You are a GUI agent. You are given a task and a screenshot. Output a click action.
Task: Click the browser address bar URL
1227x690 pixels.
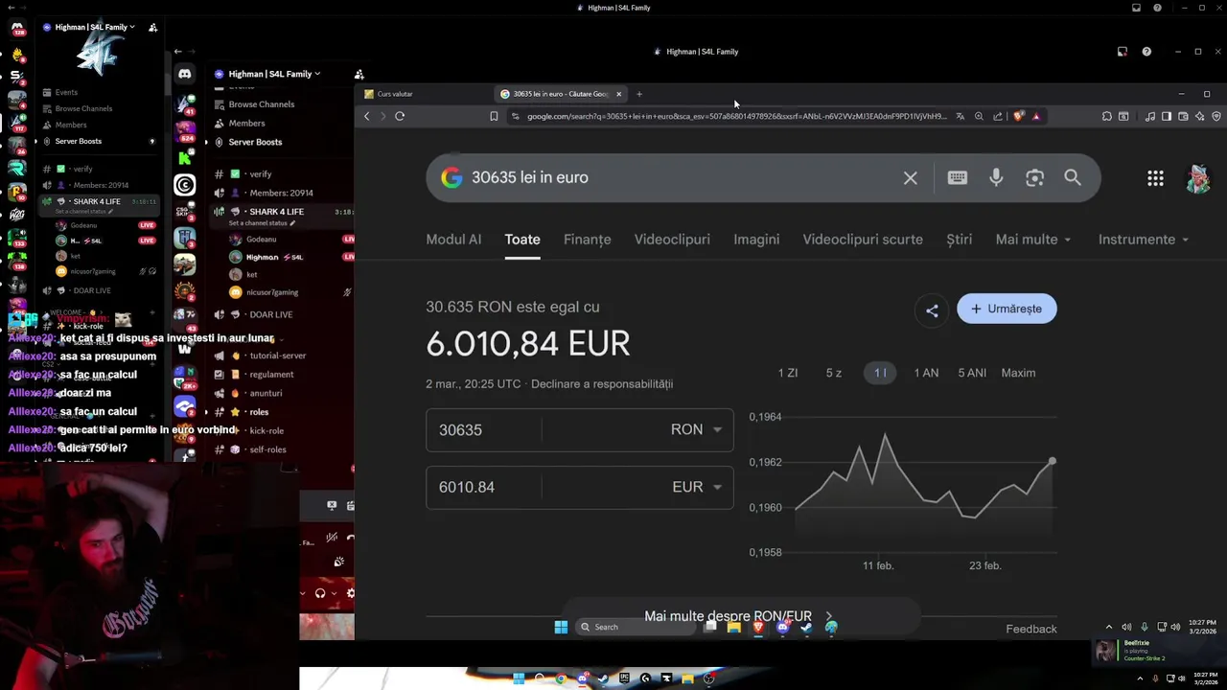(736, 116)
